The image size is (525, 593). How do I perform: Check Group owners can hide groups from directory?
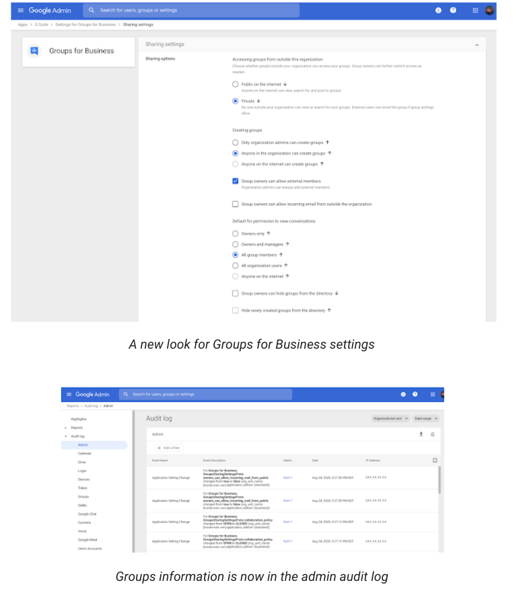tap(236, 293)
